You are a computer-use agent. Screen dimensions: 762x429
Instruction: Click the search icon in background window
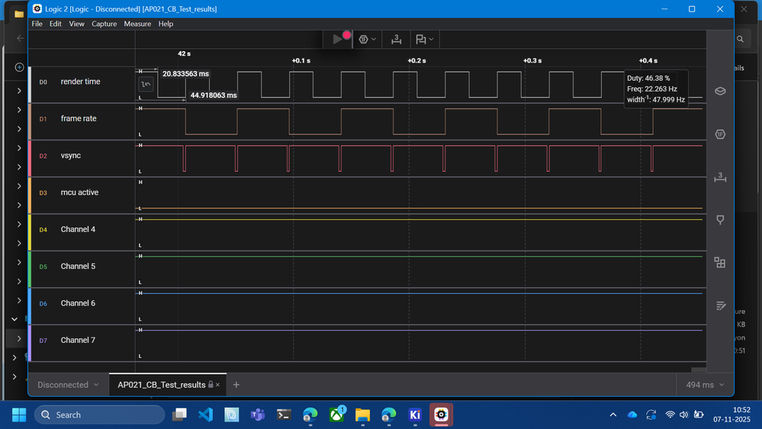point(740,39)
